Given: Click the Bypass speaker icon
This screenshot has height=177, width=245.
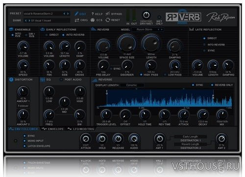Looking at the screenshot, I should coord(108,14).
